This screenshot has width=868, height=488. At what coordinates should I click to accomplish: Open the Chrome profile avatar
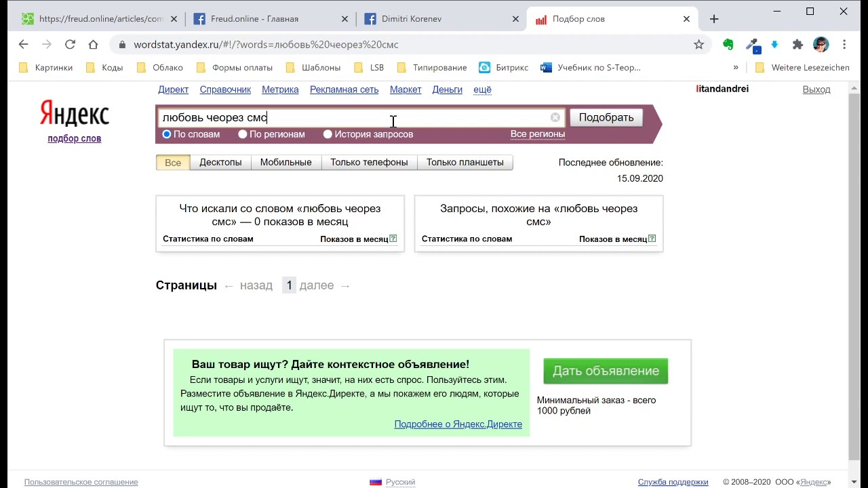821,45
